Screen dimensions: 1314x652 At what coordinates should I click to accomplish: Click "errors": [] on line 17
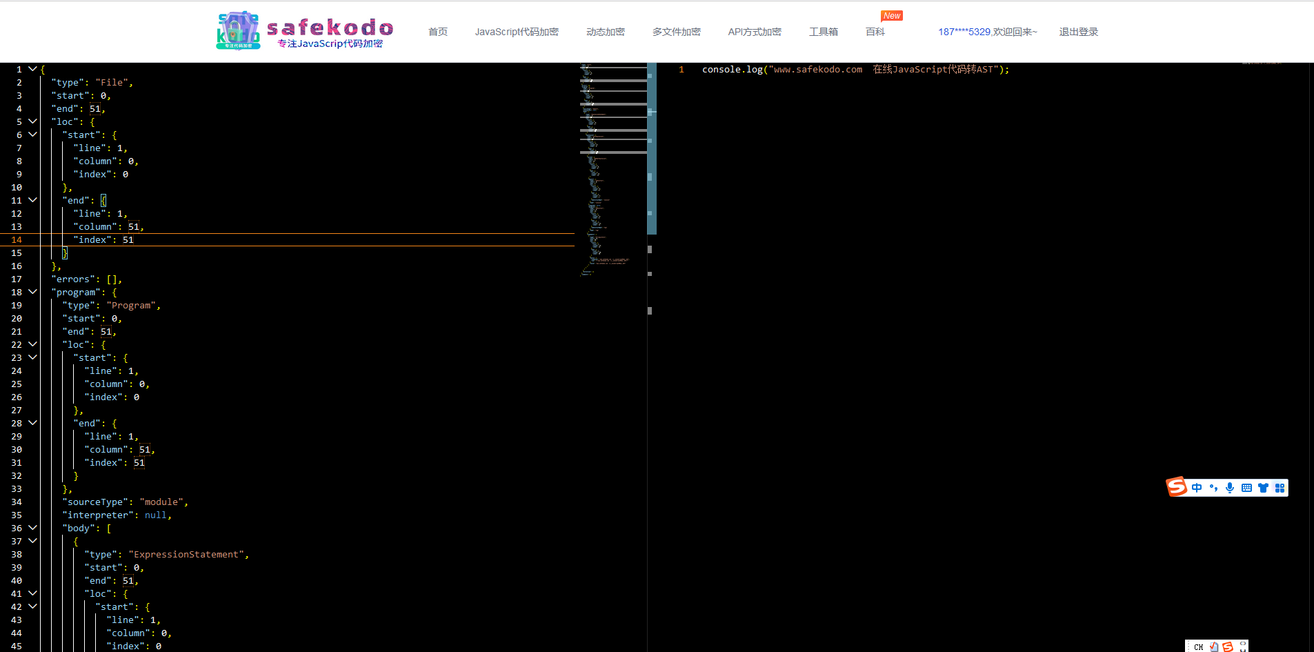point(86,279)
